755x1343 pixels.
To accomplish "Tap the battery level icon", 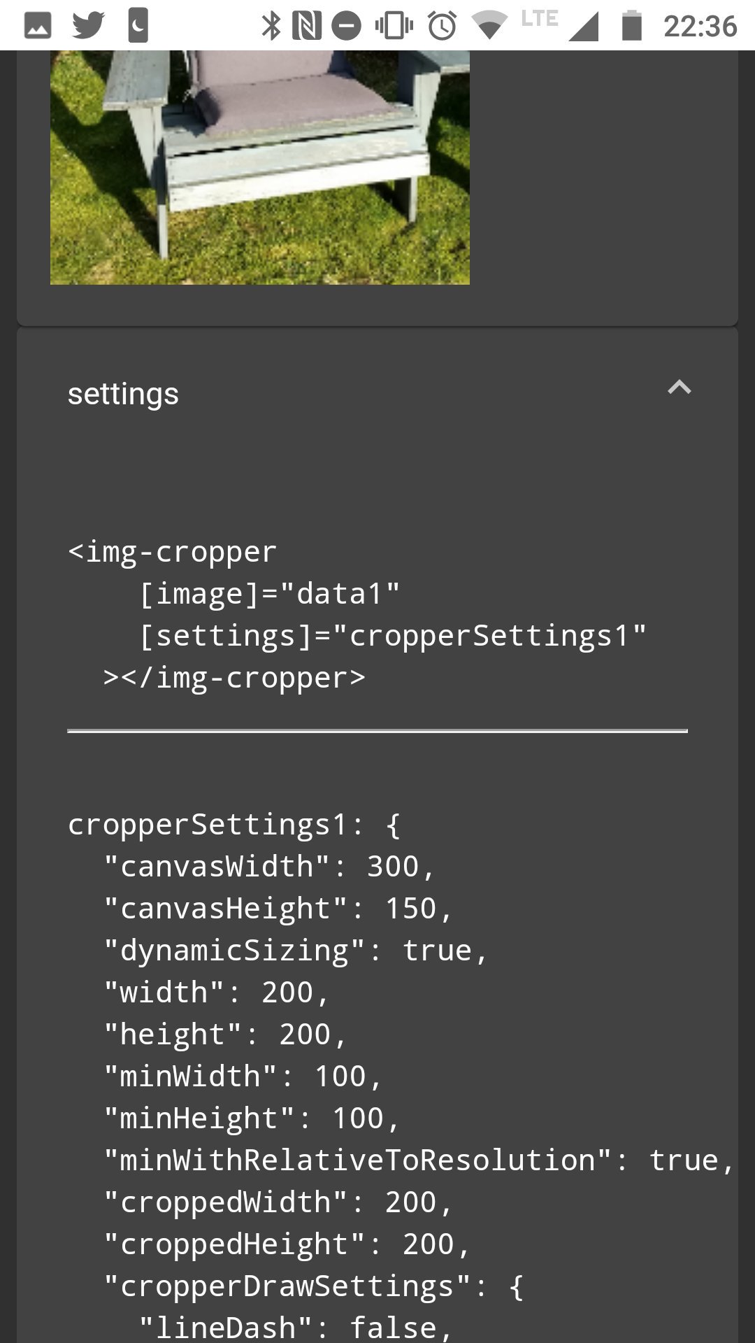I will (x=631, y=26).
